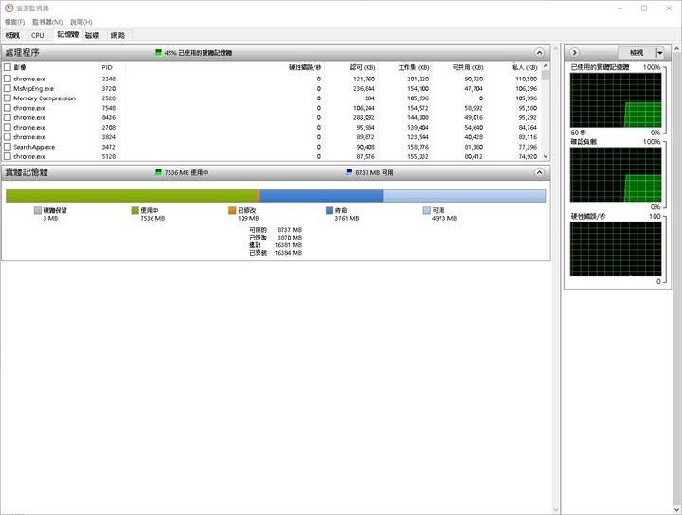Click the 4973 MB free memory value
The height and width of the screenshot is (515, 682).
(x=444, y=218)
